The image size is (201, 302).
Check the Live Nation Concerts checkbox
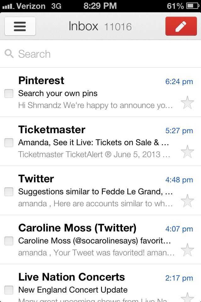point(9,290)
